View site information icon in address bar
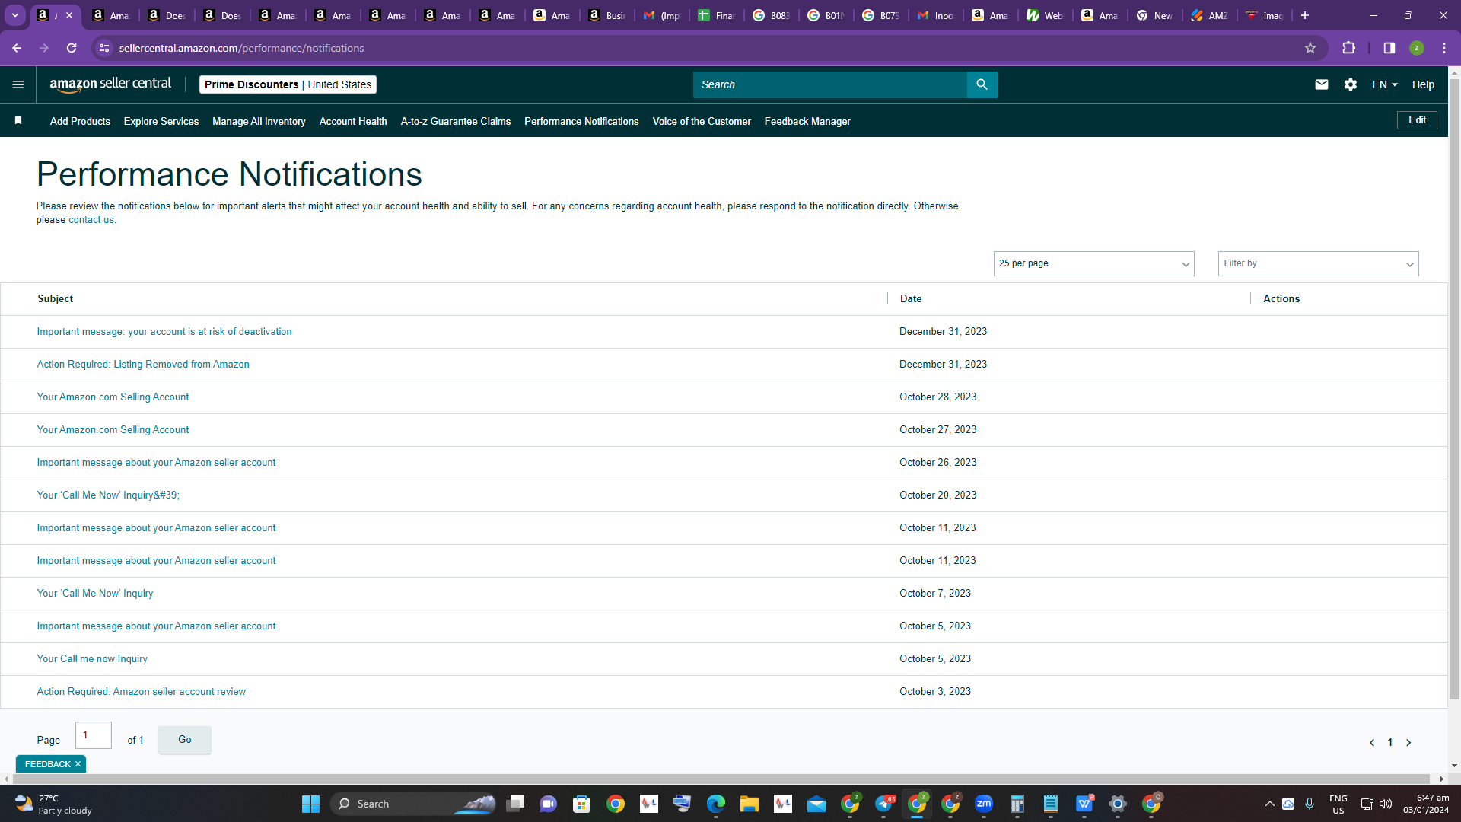1461x822 pixels. point(104,48)
